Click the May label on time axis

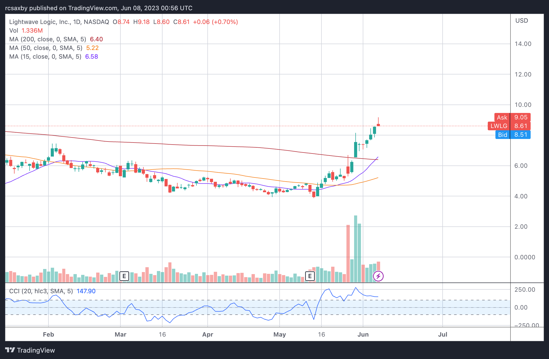click(x=280, y=335)
